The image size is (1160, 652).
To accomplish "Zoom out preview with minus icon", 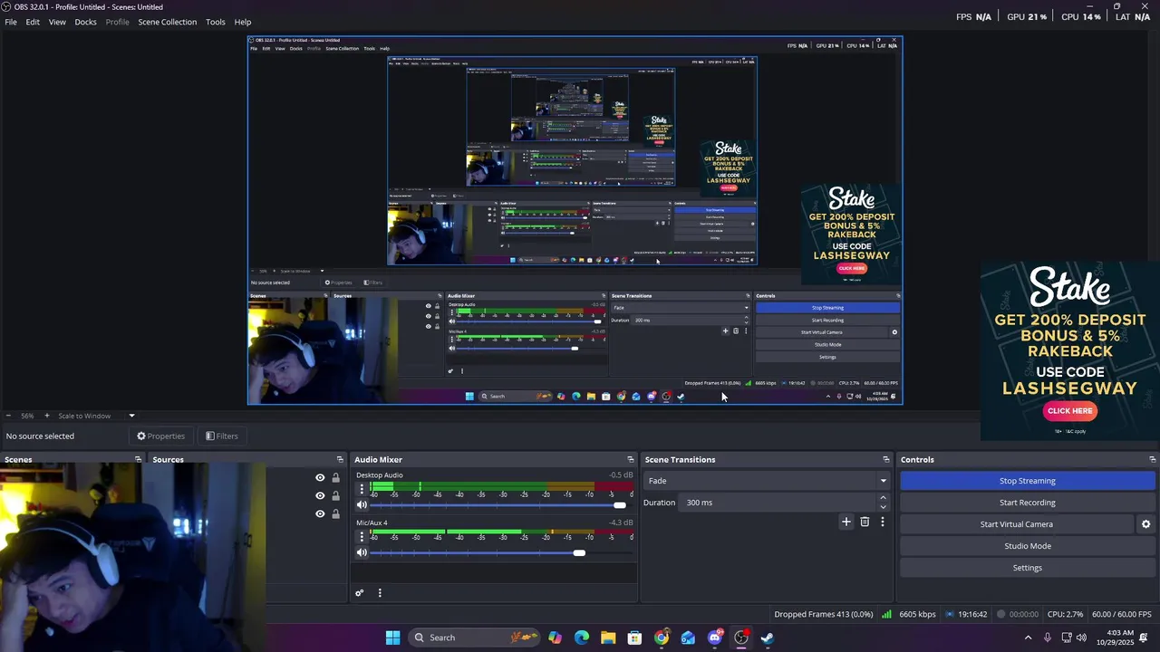I will pos(9,416).
